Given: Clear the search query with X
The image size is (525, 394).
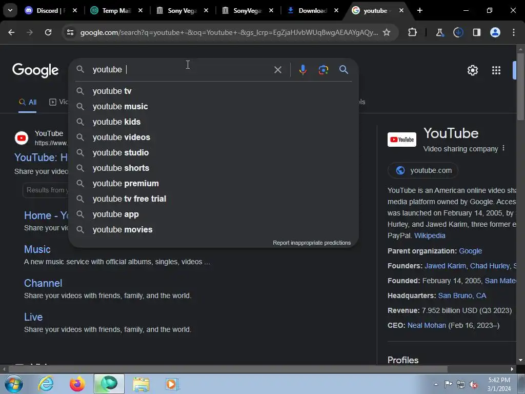Looking at the screenshot, I should point(277,70).
